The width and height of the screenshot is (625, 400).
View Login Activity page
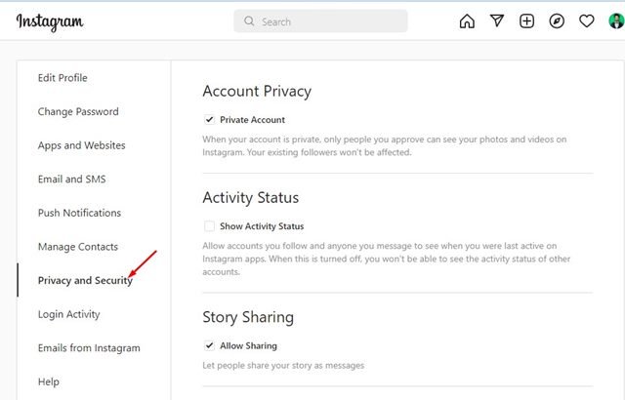click(x=68, y=314)
